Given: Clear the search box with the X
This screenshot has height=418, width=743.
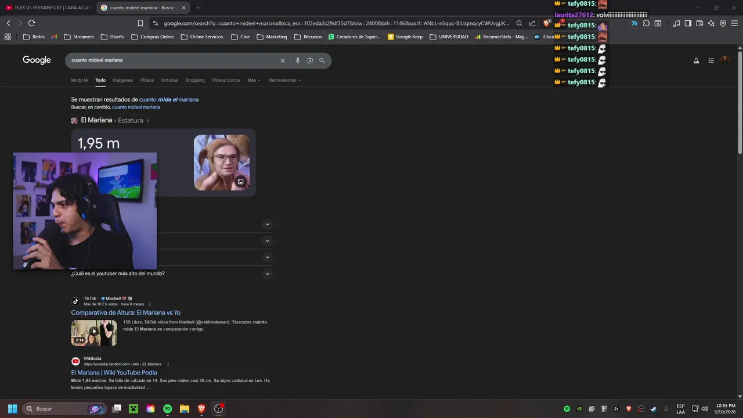Looking at the screenshot, I should tap(283, 60).
